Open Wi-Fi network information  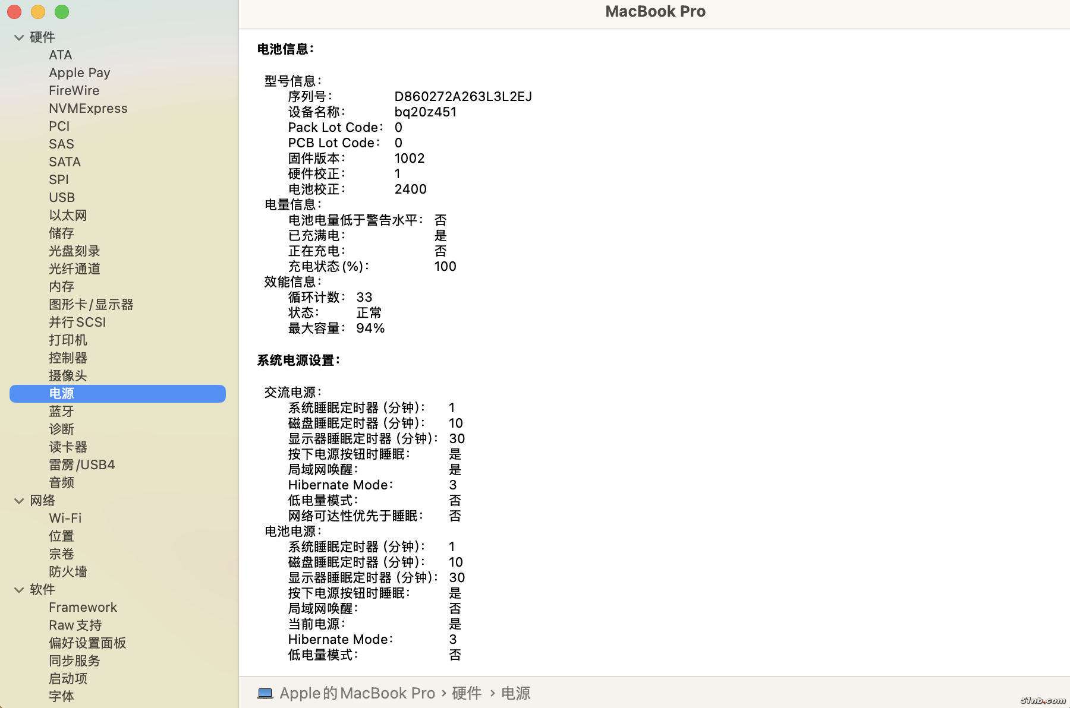coord(65,518)
